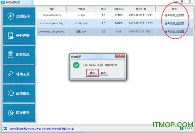Click the 268KB size cell

click(119, 23)
